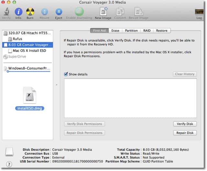207x171 pixels.
Task: Switch to the Partition tab
Action: click(x=131, y=30)
